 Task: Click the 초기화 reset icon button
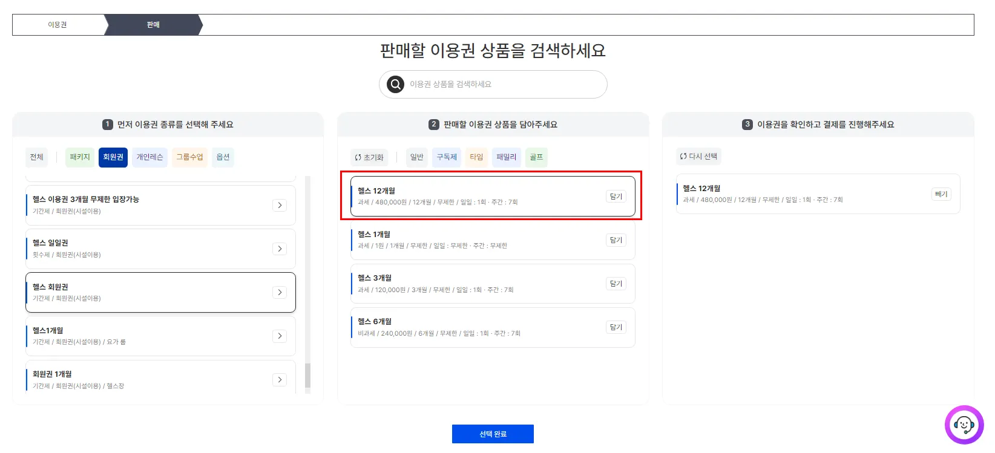coord(369,157)
